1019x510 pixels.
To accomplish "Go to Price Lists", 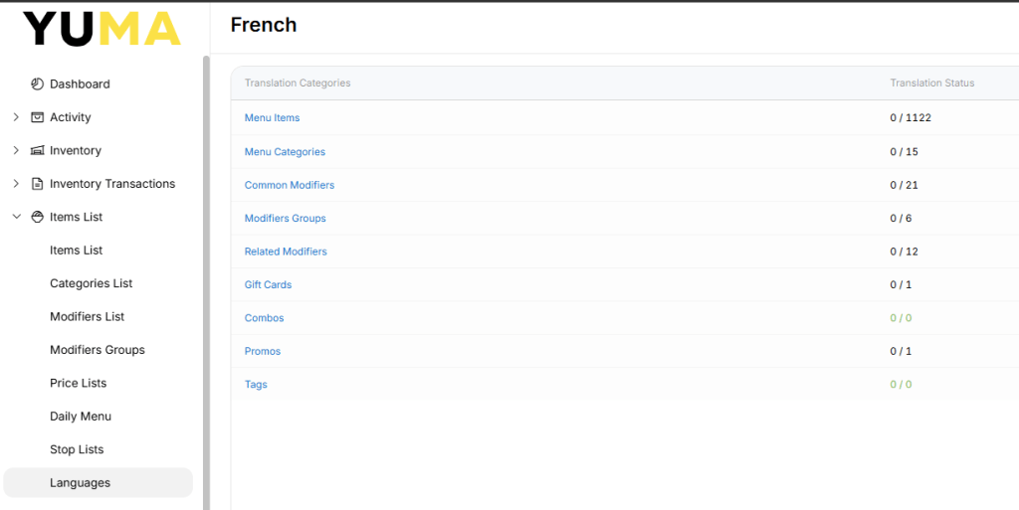I will 78,383.
